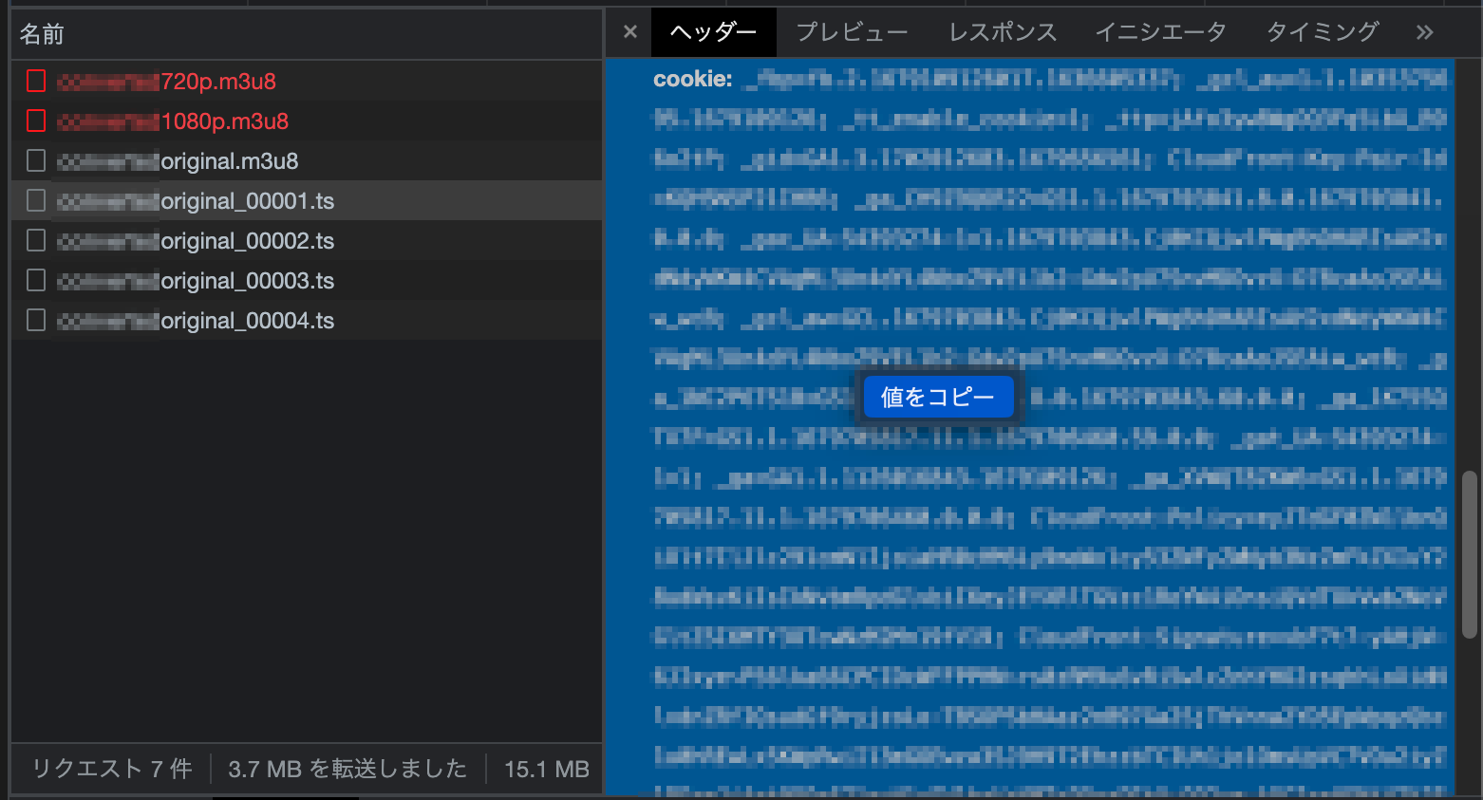Image resolution: width=1483 pixels, height=800 pixels.
Task: Switch to the ヘッダー tab
Action: [714, 32]
